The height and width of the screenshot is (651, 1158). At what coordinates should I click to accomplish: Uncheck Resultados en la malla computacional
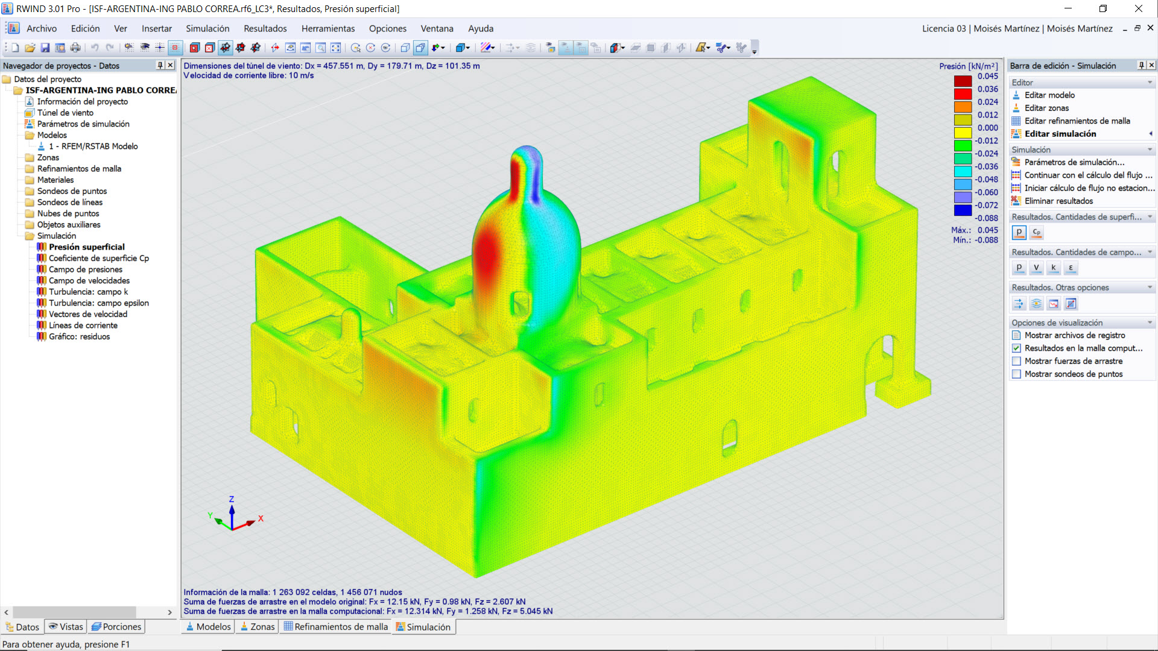pos(1016,348)
